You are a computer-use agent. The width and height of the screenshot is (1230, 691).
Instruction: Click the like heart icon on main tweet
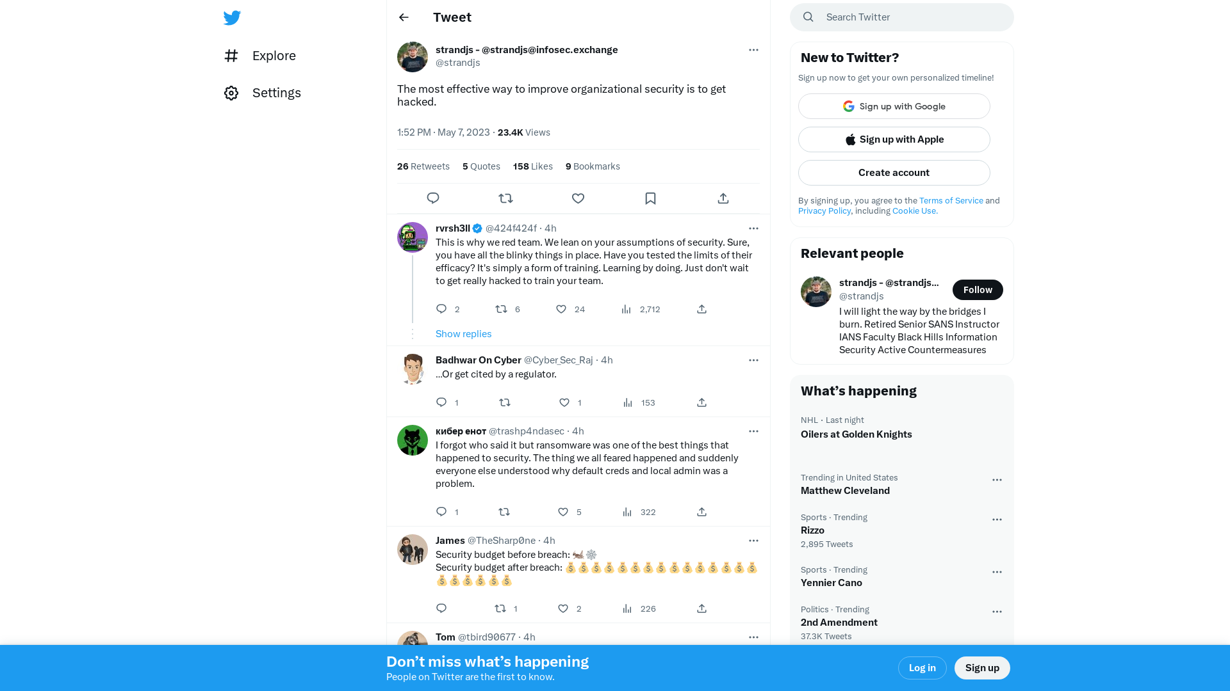point(578,198)
